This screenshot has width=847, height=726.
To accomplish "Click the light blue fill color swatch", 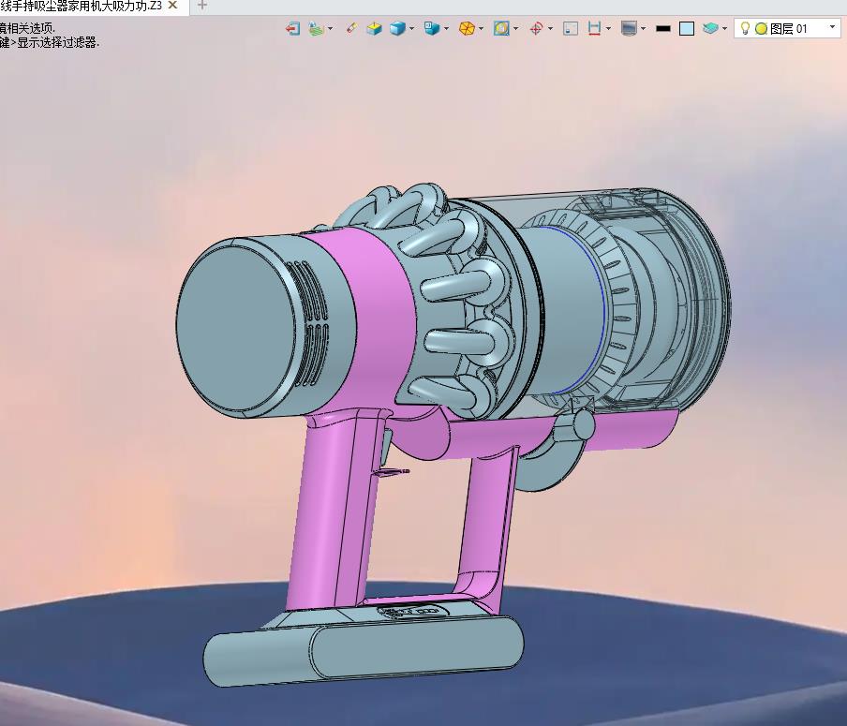I will tap(687, 29).
